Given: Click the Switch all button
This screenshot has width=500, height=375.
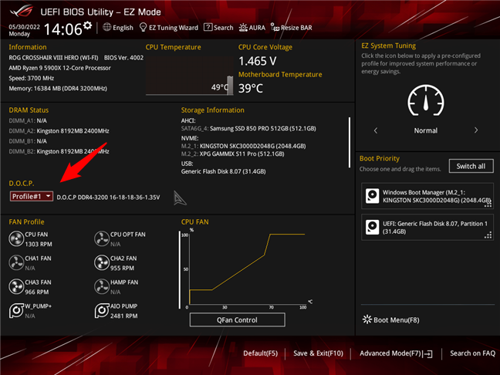Looking at the screenshot, I should click(x=471, y=166).
